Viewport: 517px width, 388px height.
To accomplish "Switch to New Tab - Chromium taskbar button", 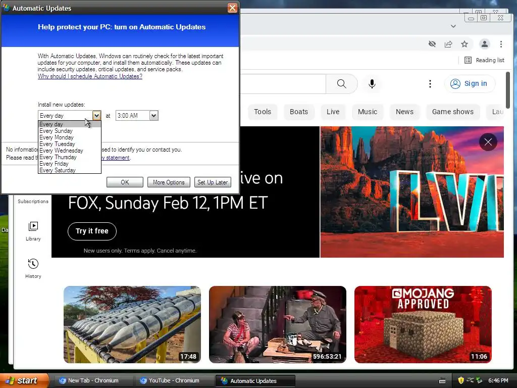I will [93, 381].
